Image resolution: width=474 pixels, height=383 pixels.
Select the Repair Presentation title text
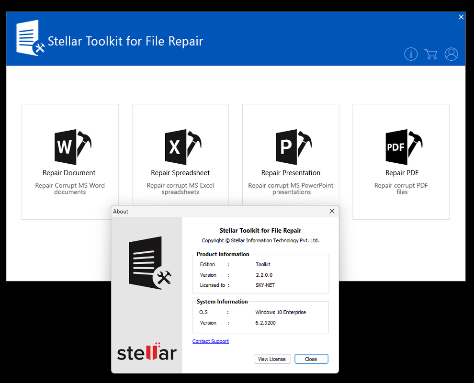(291, 173)
